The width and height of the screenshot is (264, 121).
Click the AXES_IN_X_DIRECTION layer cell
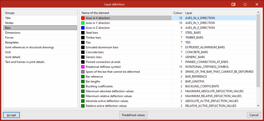click(x=220, y=18)
